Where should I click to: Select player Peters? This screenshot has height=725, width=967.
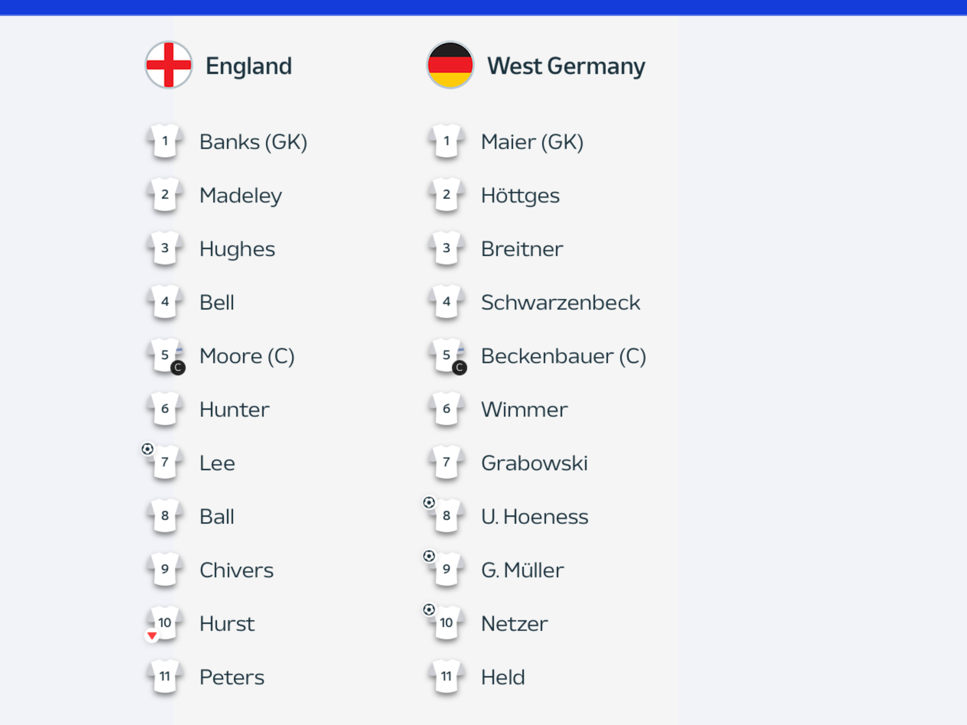pos(232,677)
